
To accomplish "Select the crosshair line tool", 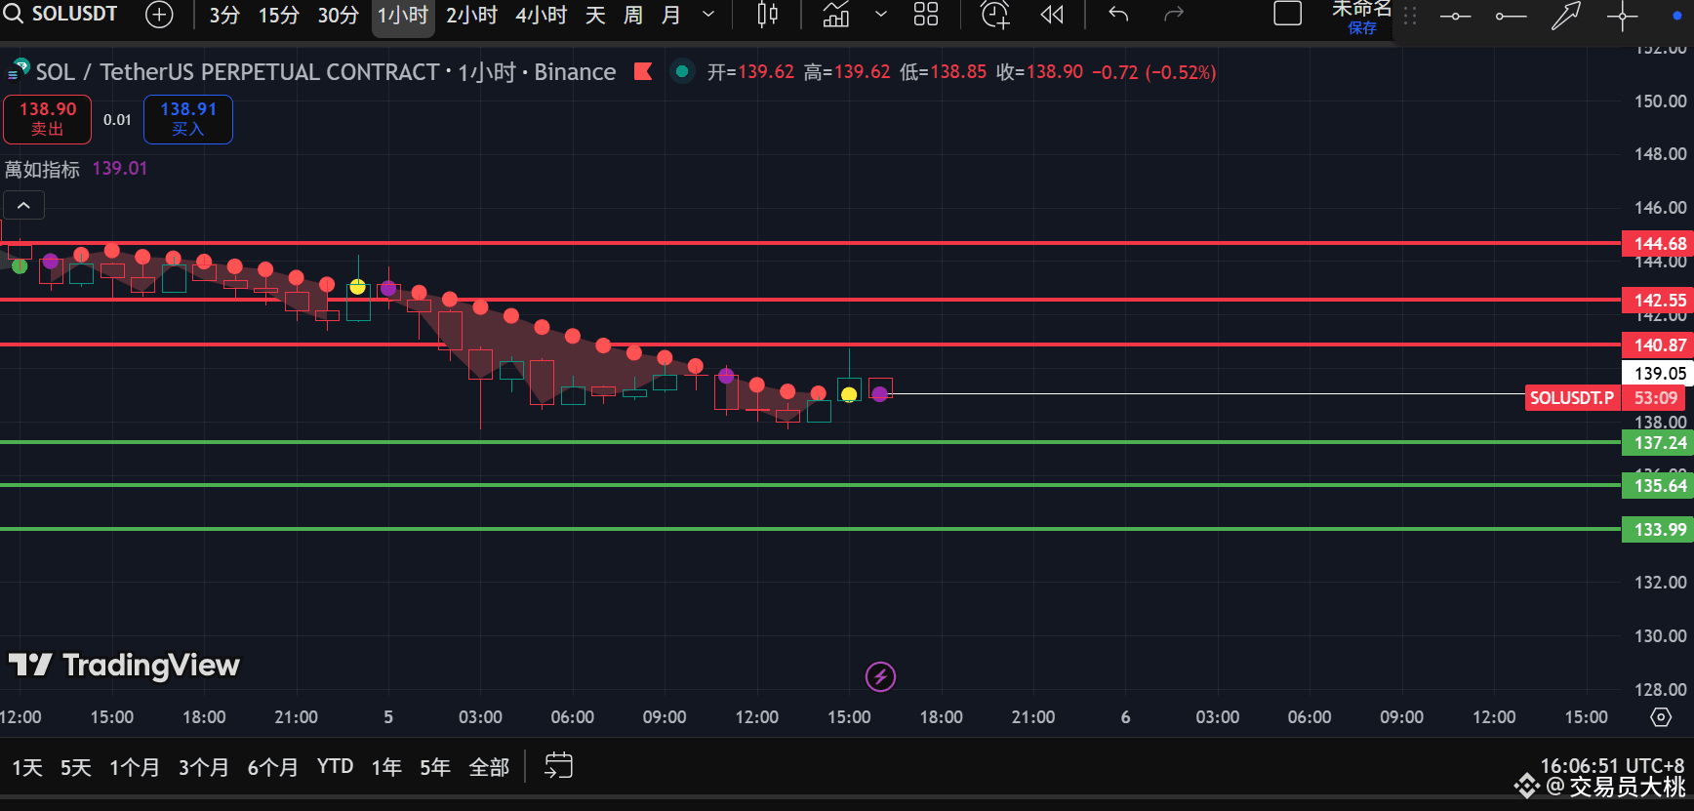I will point(1622,16).
